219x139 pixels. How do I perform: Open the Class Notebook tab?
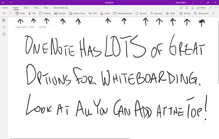(61, 8)
